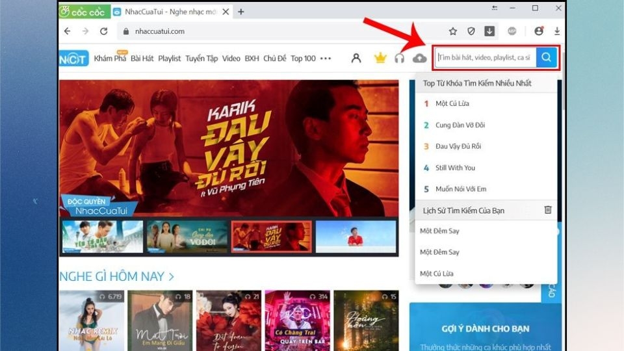Click the downloads arrow icon at toolbar end

(x=557, y=31)
